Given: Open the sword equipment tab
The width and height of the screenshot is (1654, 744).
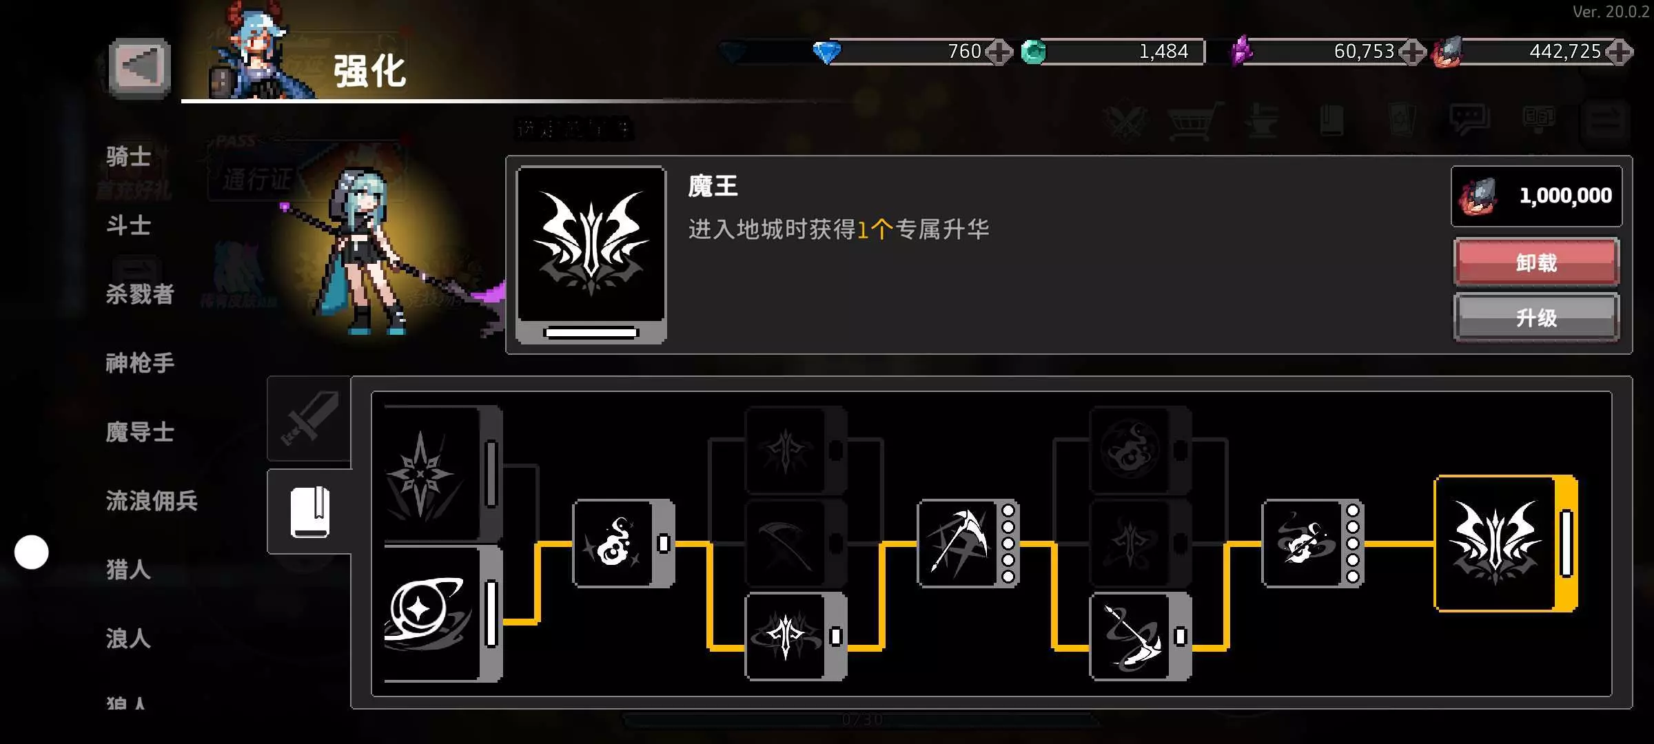Looking at the screenshot, I should pos(309,418).
